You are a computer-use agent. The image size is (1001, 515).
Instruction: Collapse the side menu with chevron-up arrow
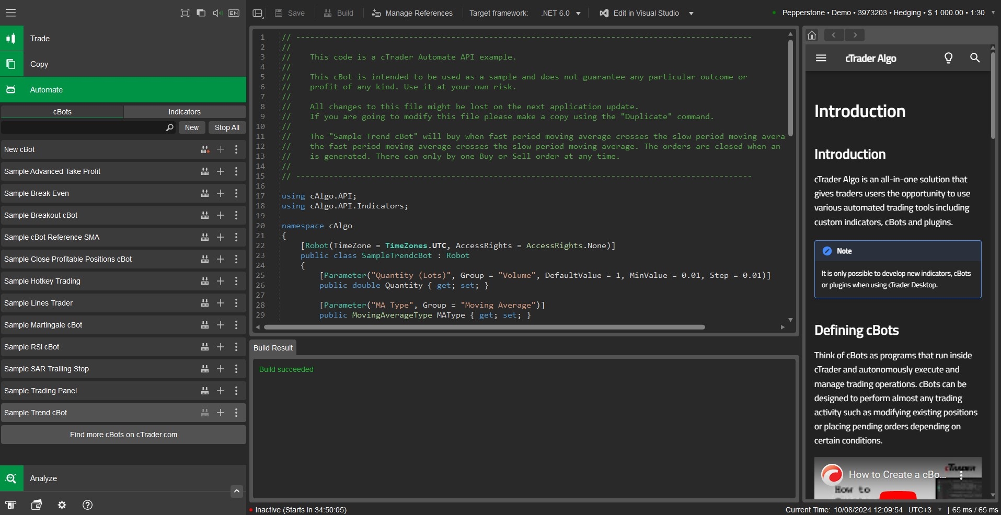(237, 491)
